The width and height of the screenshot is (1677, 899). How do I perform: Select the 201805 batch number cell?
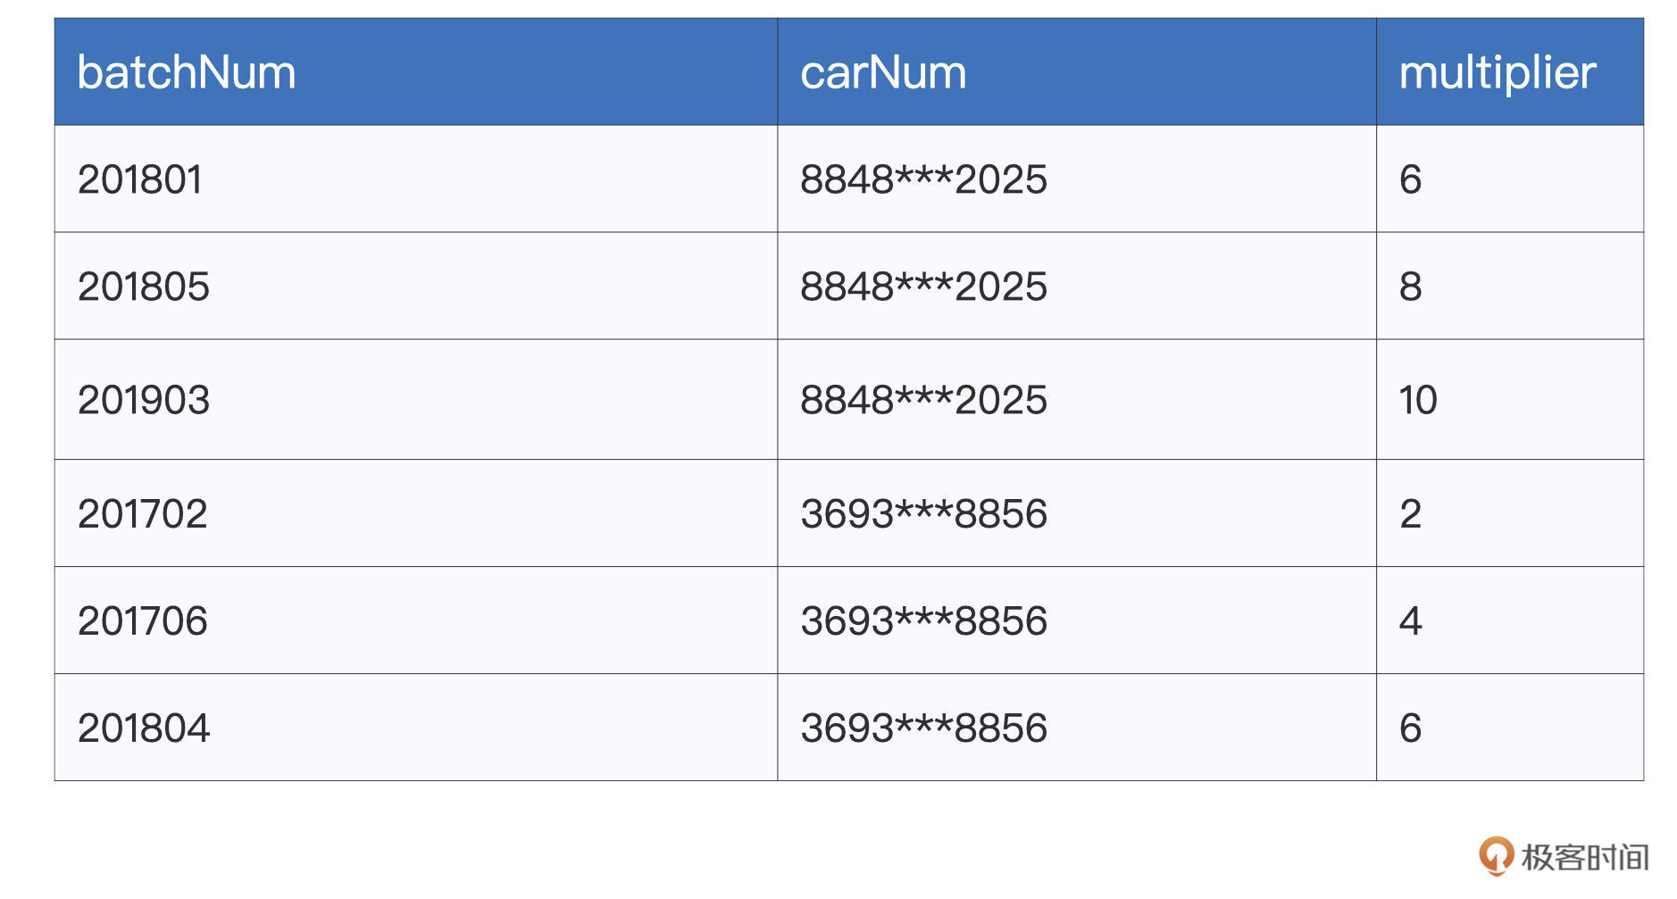[x=144, y=287]
